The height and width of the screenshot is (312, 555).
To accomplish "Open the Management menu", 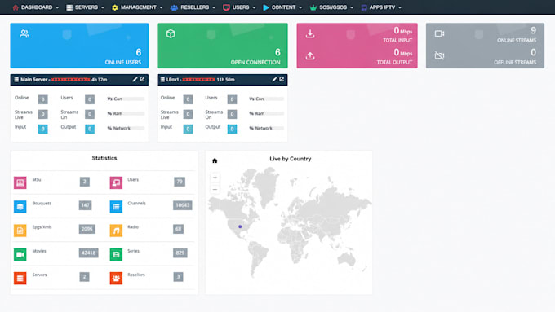I will [137, 7].
